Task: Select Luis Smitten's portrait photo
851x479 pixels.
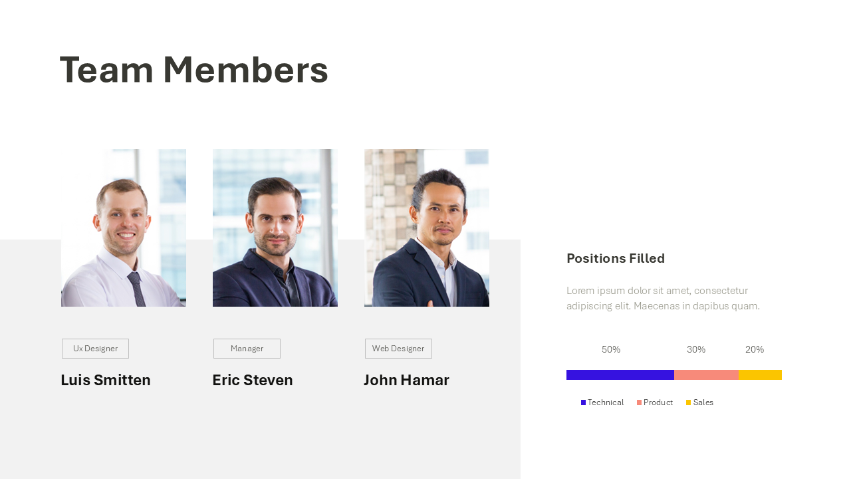Action: (x=124, y=228)
